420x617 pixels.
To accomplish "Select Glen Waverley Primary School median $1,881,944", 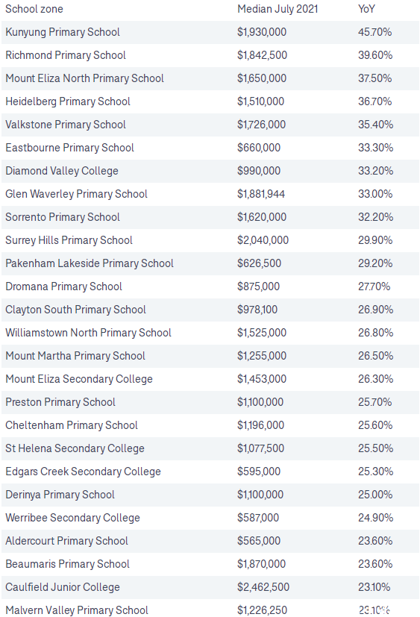I will point(261,194).
